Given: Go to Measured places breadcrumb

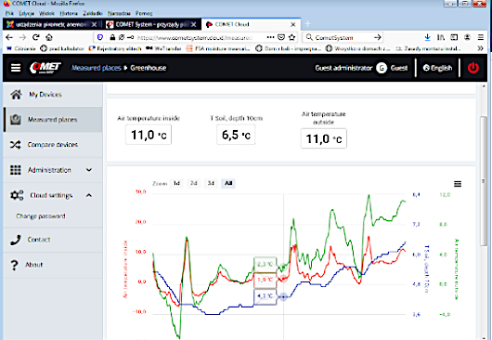Looking at the screenshot, I should pos(97,68).
